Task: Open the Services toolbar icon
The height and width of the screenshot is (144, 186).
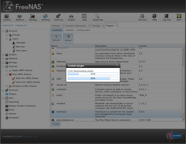Action: pos(59,17)
